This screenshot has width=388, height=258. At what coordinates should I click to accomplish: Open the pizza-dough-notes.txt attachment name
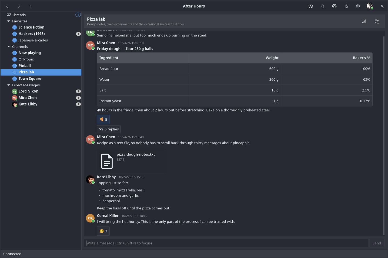(136, 154)
